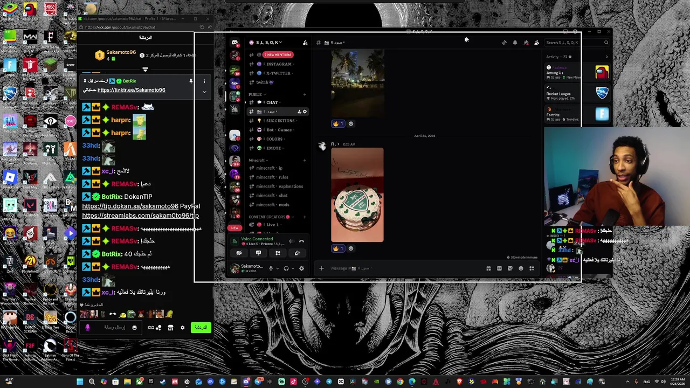
Task: Open linktr.ee/Sakamoto96 link in Kick chat
Action: point(131,90)
